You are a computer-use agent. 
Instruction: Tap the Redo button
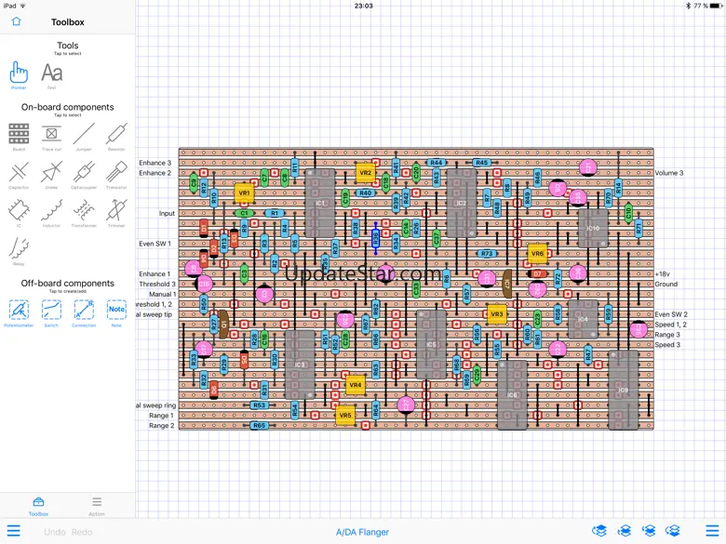coord(82,532)
